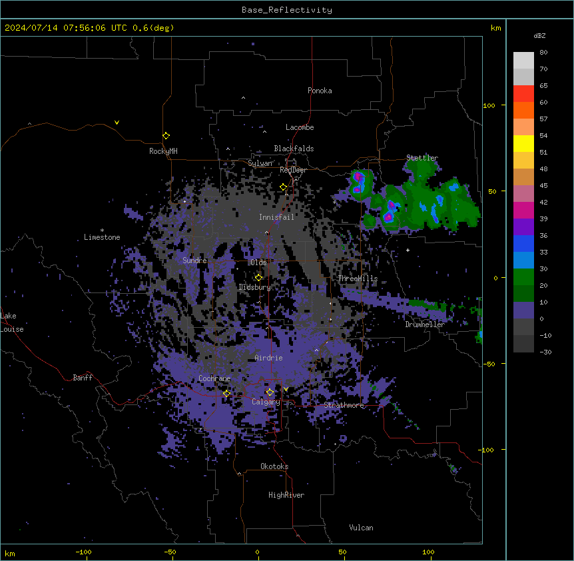Pick the yellow 51-54 dBZ legend swatch
This screenshot has width=574, height=561.
(x=523, y=143)
